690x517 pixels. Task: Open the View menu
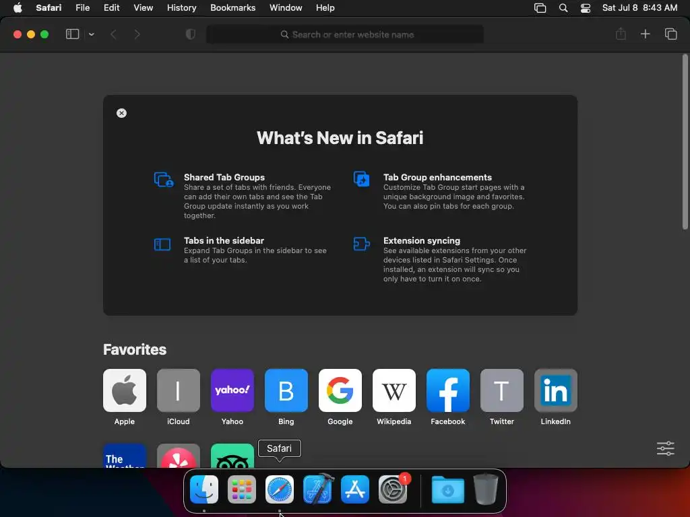[143, 7]
